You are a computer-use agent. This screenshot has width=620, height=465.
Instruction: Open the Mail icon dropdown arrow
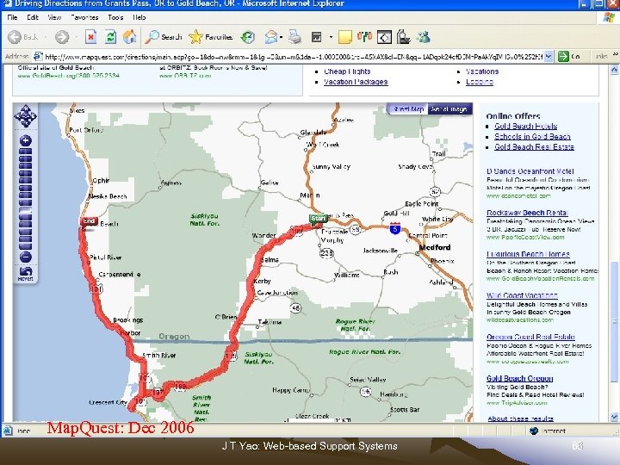point(281,37)
